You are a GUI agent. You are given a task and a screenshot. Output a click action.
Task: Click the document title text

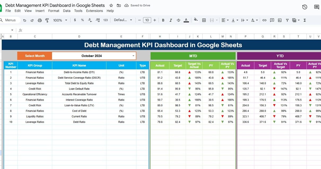tap(55, 5)
